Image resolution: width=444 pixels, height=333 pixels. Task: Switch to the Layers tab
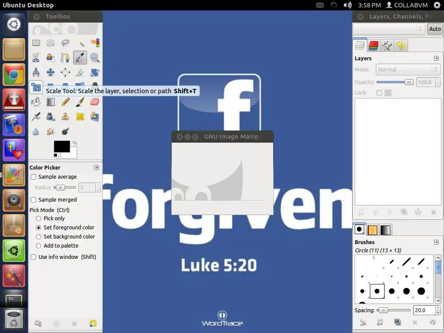pos(360,45)
